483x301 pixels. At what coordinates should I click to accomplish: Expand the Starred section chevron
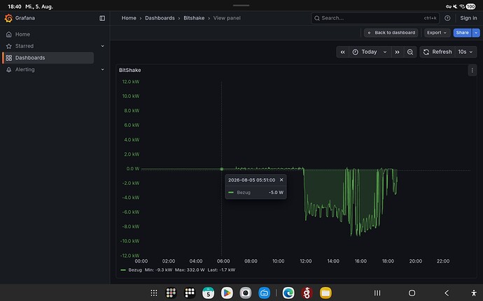pos(103,46)
